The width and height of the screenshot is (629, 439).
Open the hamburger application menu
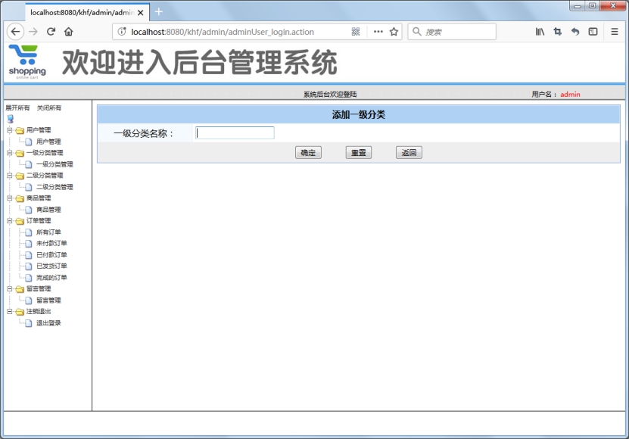tap(615, 32)
